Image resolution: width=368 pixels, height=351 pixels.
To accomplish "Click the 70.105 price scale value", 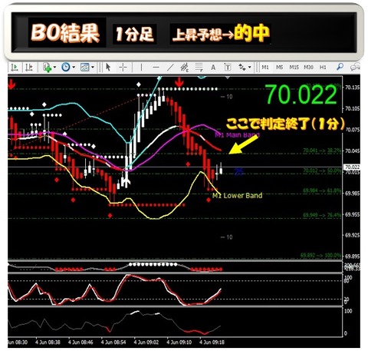I will point(353,109).
